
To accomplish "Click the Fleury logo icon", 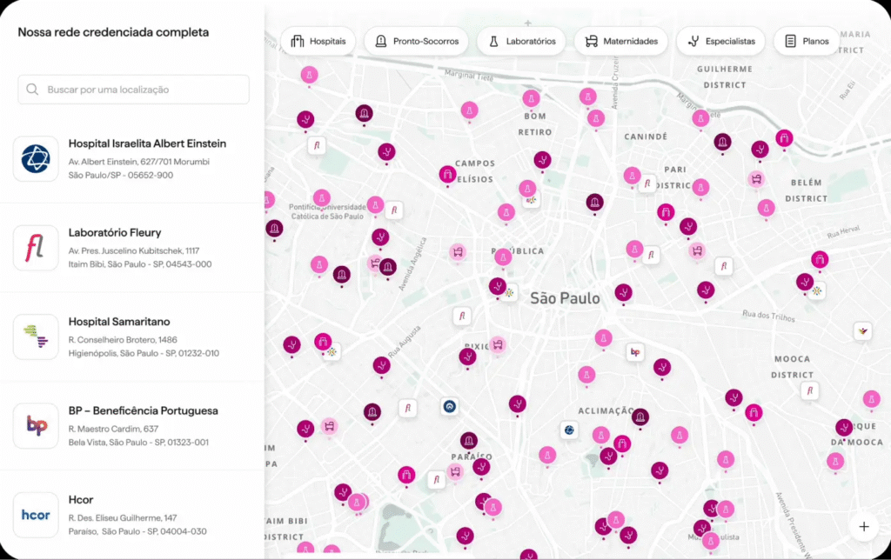I will (36, 248).
